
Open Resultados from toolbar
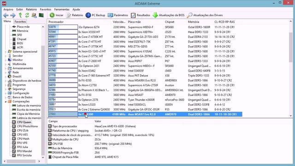pos(140,15)
